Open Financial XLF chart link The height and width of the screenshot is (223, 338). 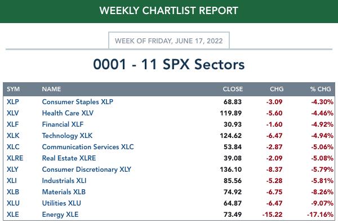pos(63,124)
